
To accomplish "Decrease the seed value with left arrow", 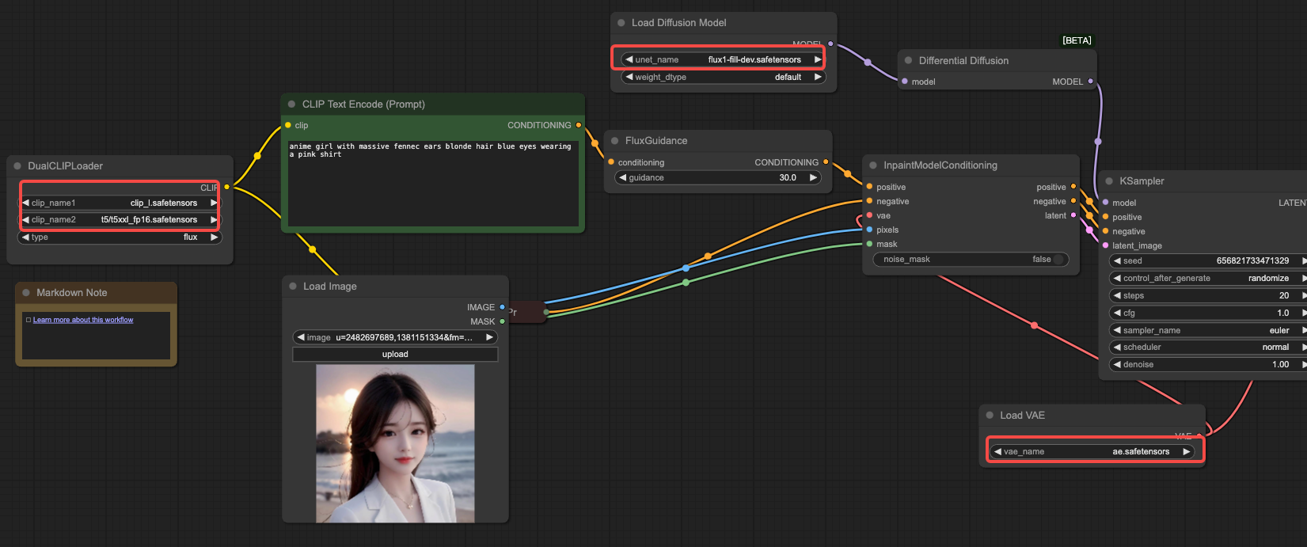I will pyautogui.click(x=1117, y=261).
